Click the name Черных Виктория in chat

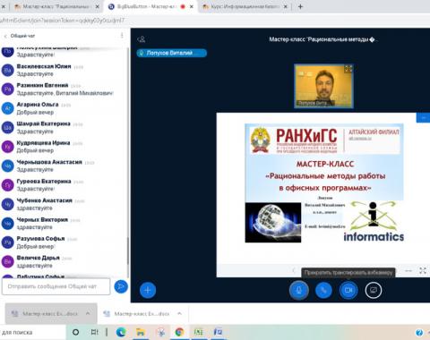tap(42, 219)
